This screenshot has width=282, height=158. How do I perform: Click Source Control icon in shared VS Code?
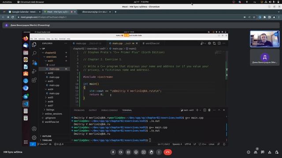point(34,62)
